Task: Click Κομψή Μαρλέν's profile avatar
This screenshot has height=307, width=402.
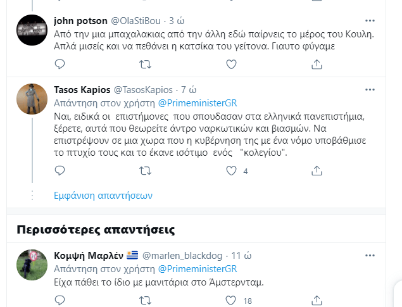Action: pyautogui.click(x=32, y=265)
